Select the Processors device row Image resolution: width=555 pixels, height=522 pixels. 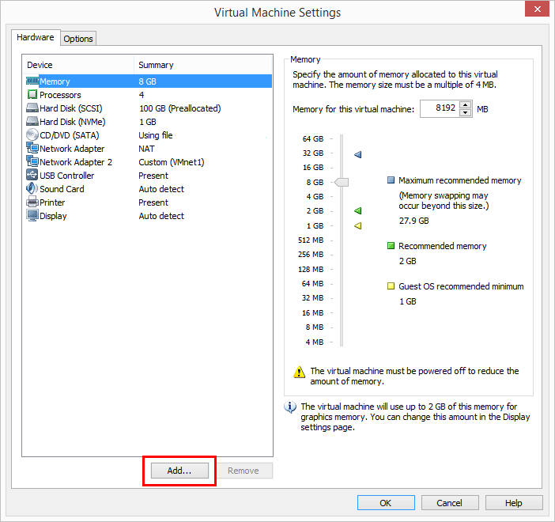click(148, 95)
